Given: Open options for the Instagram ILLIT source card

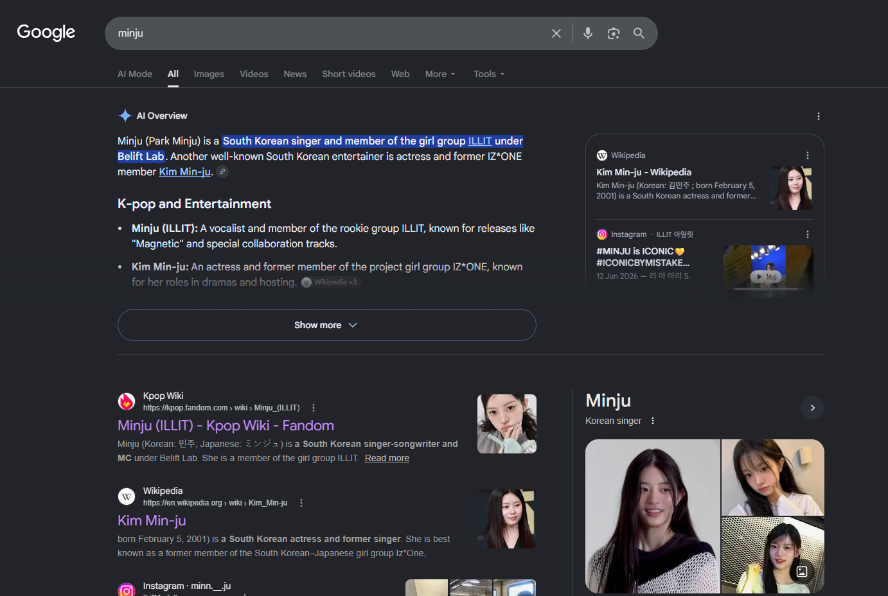Looking at the screenshot, I should tap(808, 234).
